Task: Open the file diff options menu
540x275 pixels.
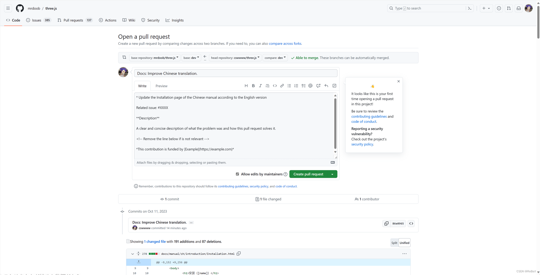Action: (x=404, y=254)
